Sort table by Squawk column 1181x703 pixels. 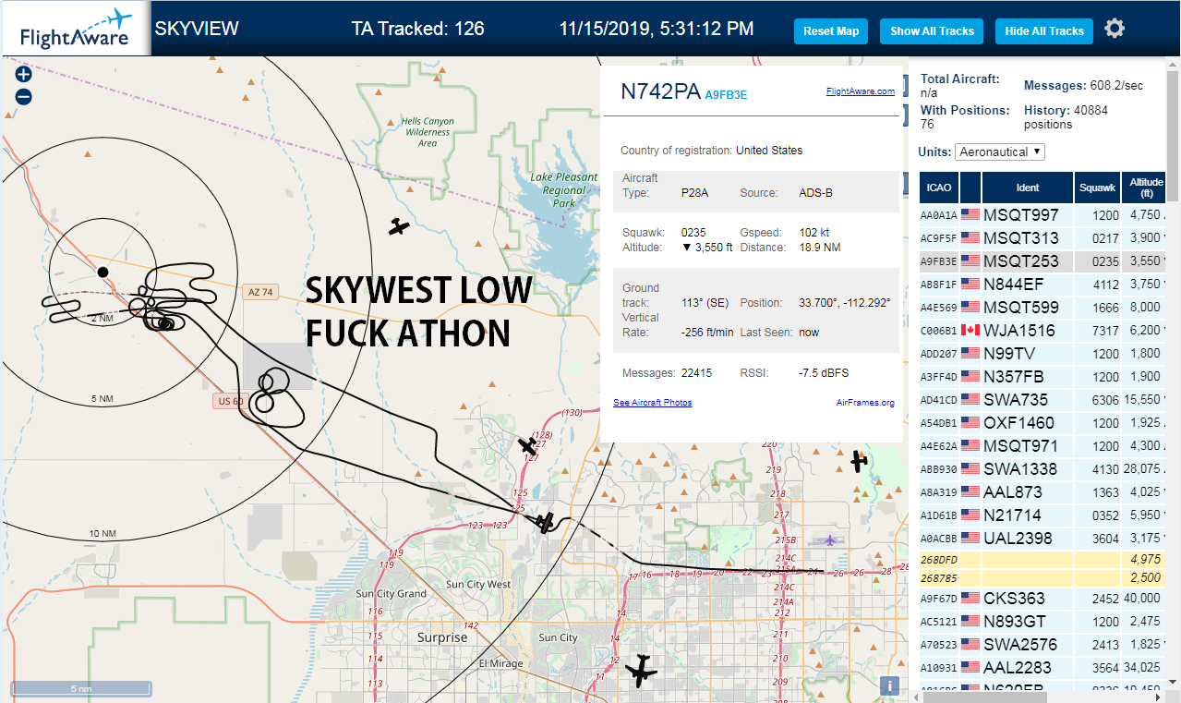point(1096,188)
